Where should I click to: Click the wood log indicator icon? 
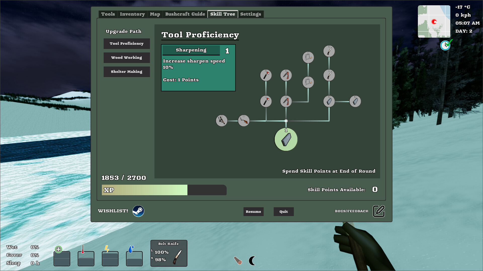[x=238, y=261]
